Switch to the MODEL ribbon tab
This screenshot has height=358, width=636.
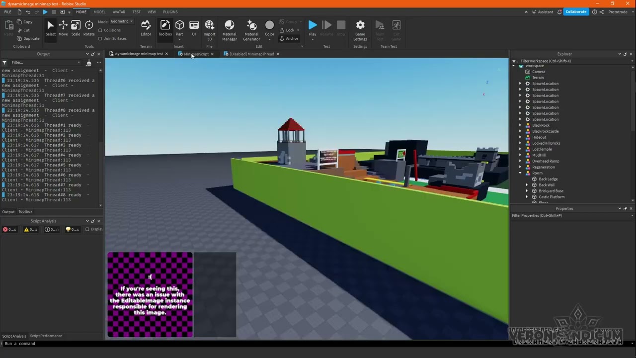[99, 12]
